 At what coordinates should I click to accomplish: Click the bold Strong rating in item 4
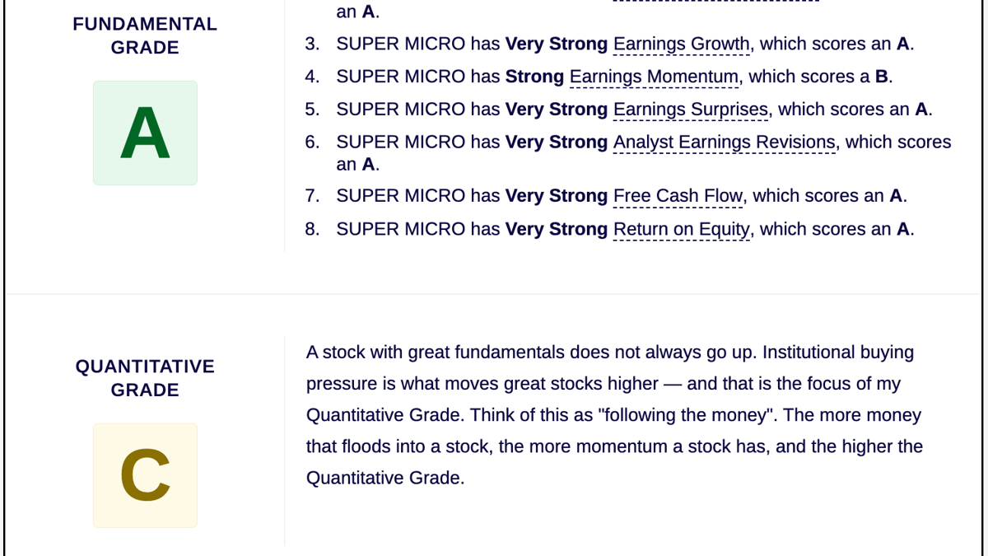click(534, 77)
